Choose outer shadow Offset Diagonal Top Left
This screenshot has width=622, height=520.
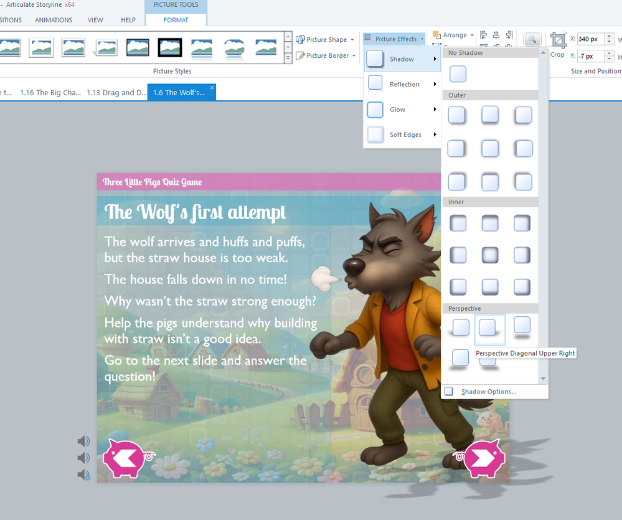pyautogui.click(x=523, y=182)
